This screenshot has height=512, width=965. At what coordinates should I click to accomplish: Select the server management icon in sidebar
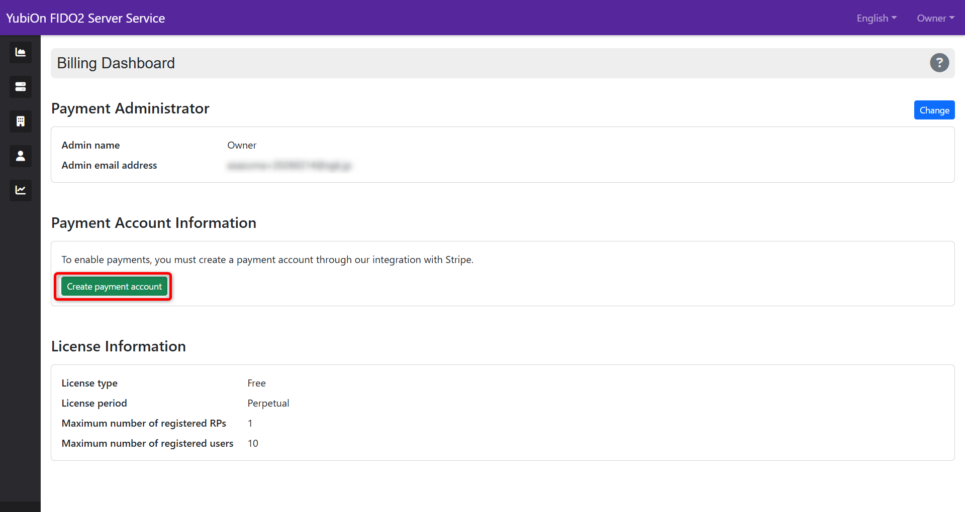pos(20,86)
